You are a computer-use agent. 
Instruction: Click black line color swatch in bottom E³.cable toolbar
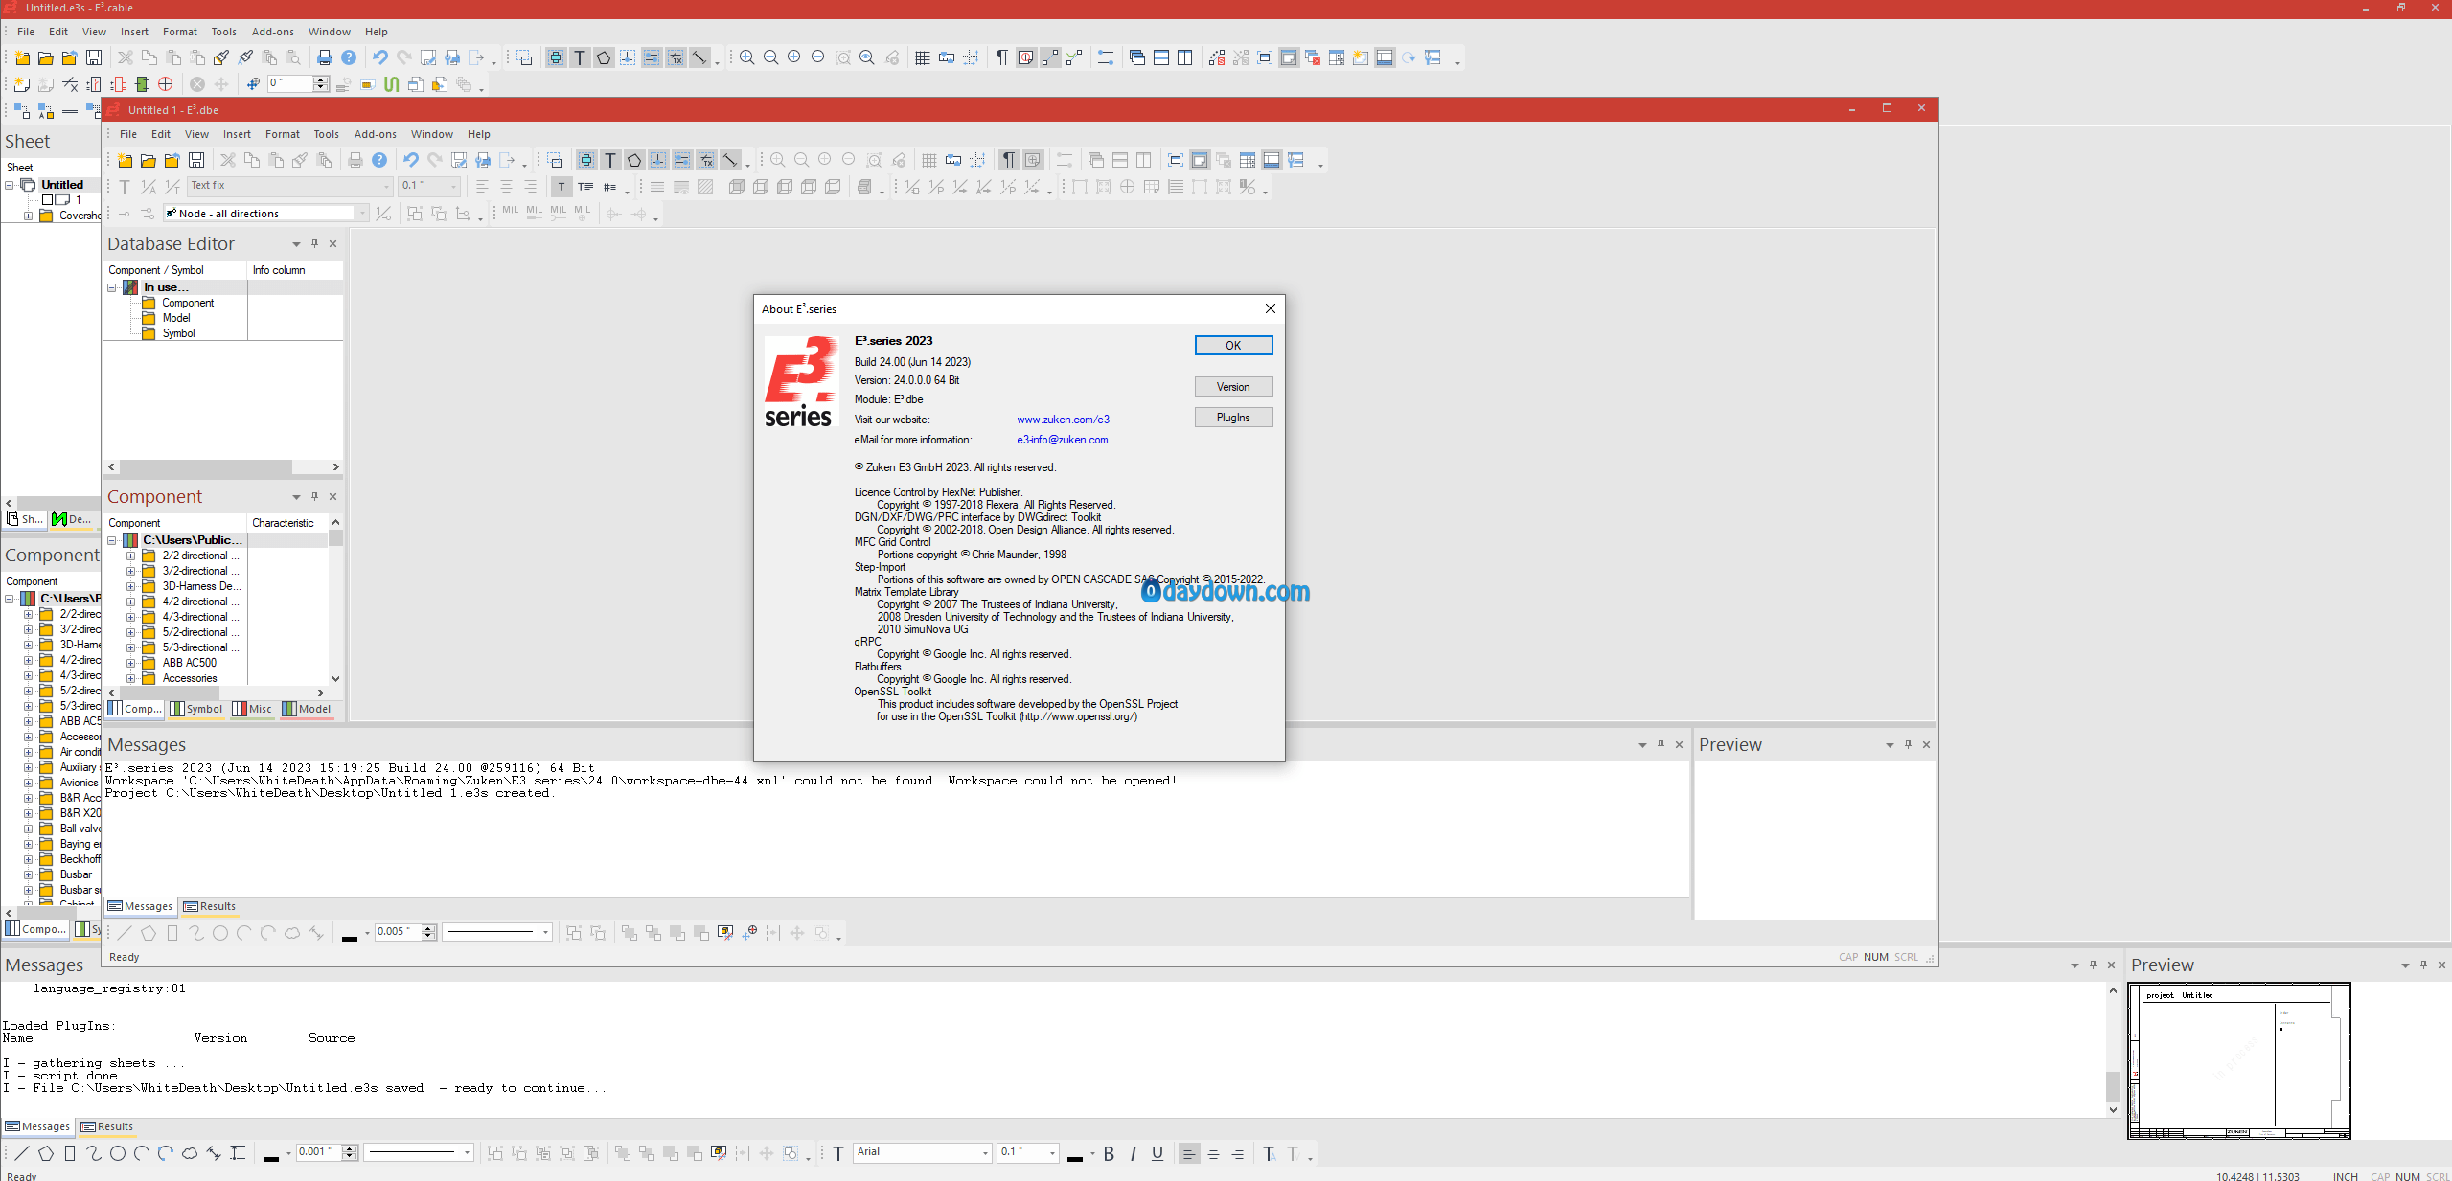pyautogui.click(x=271, y=1156)
